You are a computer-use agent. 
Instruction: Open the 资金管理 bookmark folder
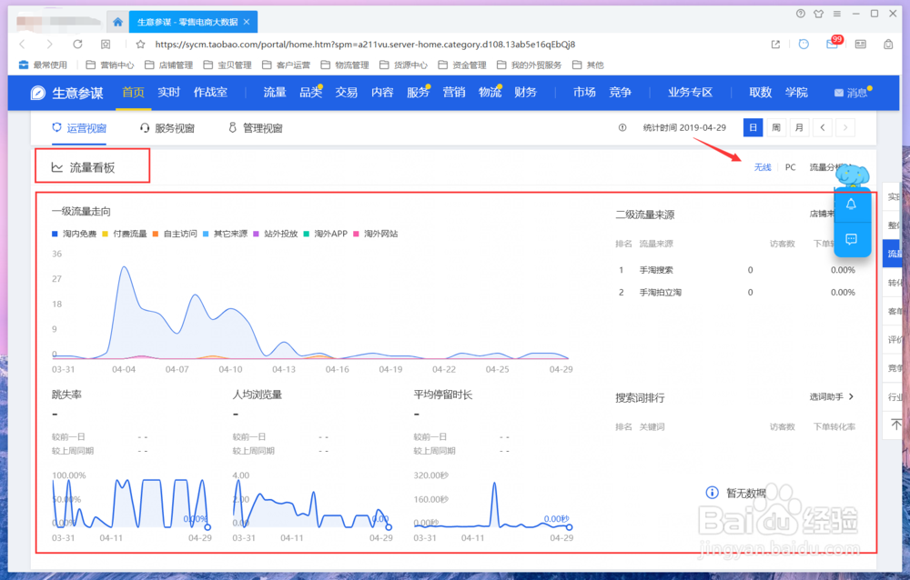pyautogui.click(x=462, y=65)
